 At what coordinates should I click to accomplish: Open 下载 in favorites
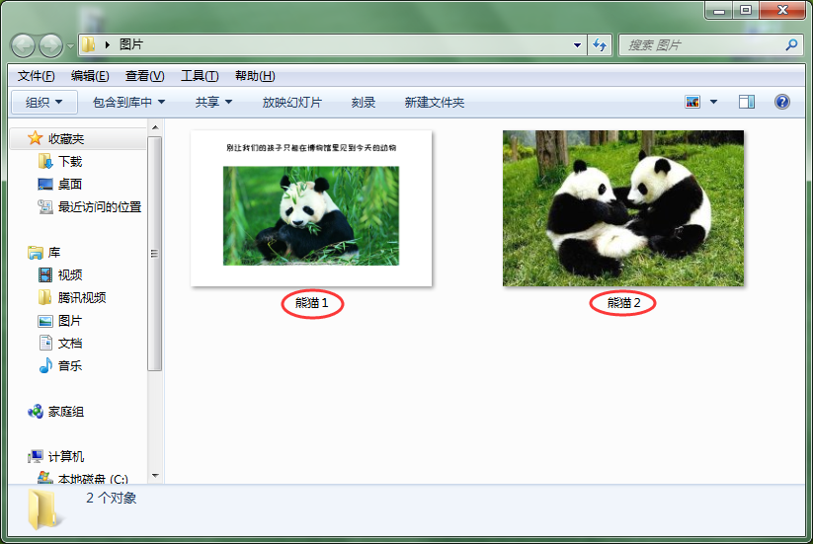69,162
